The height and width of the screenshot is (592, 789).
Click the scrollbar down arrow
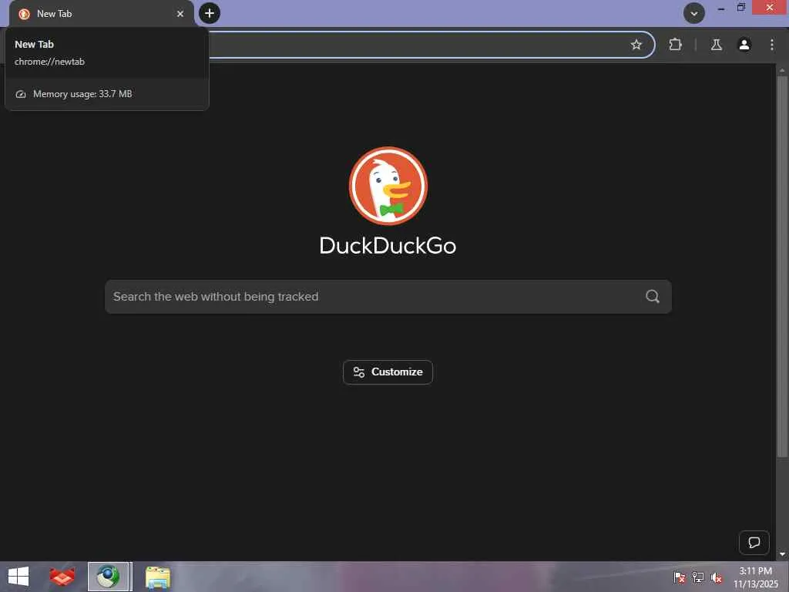[782, 553]
